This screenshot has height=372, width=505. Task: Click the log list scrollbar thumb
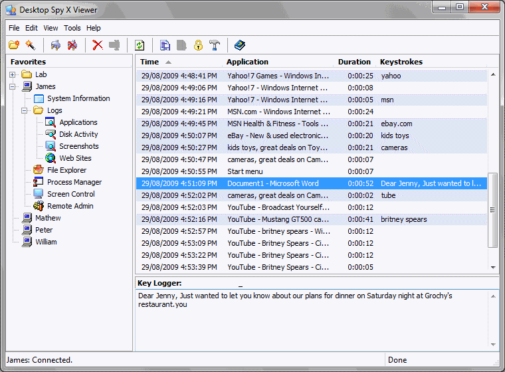(493, 210)
